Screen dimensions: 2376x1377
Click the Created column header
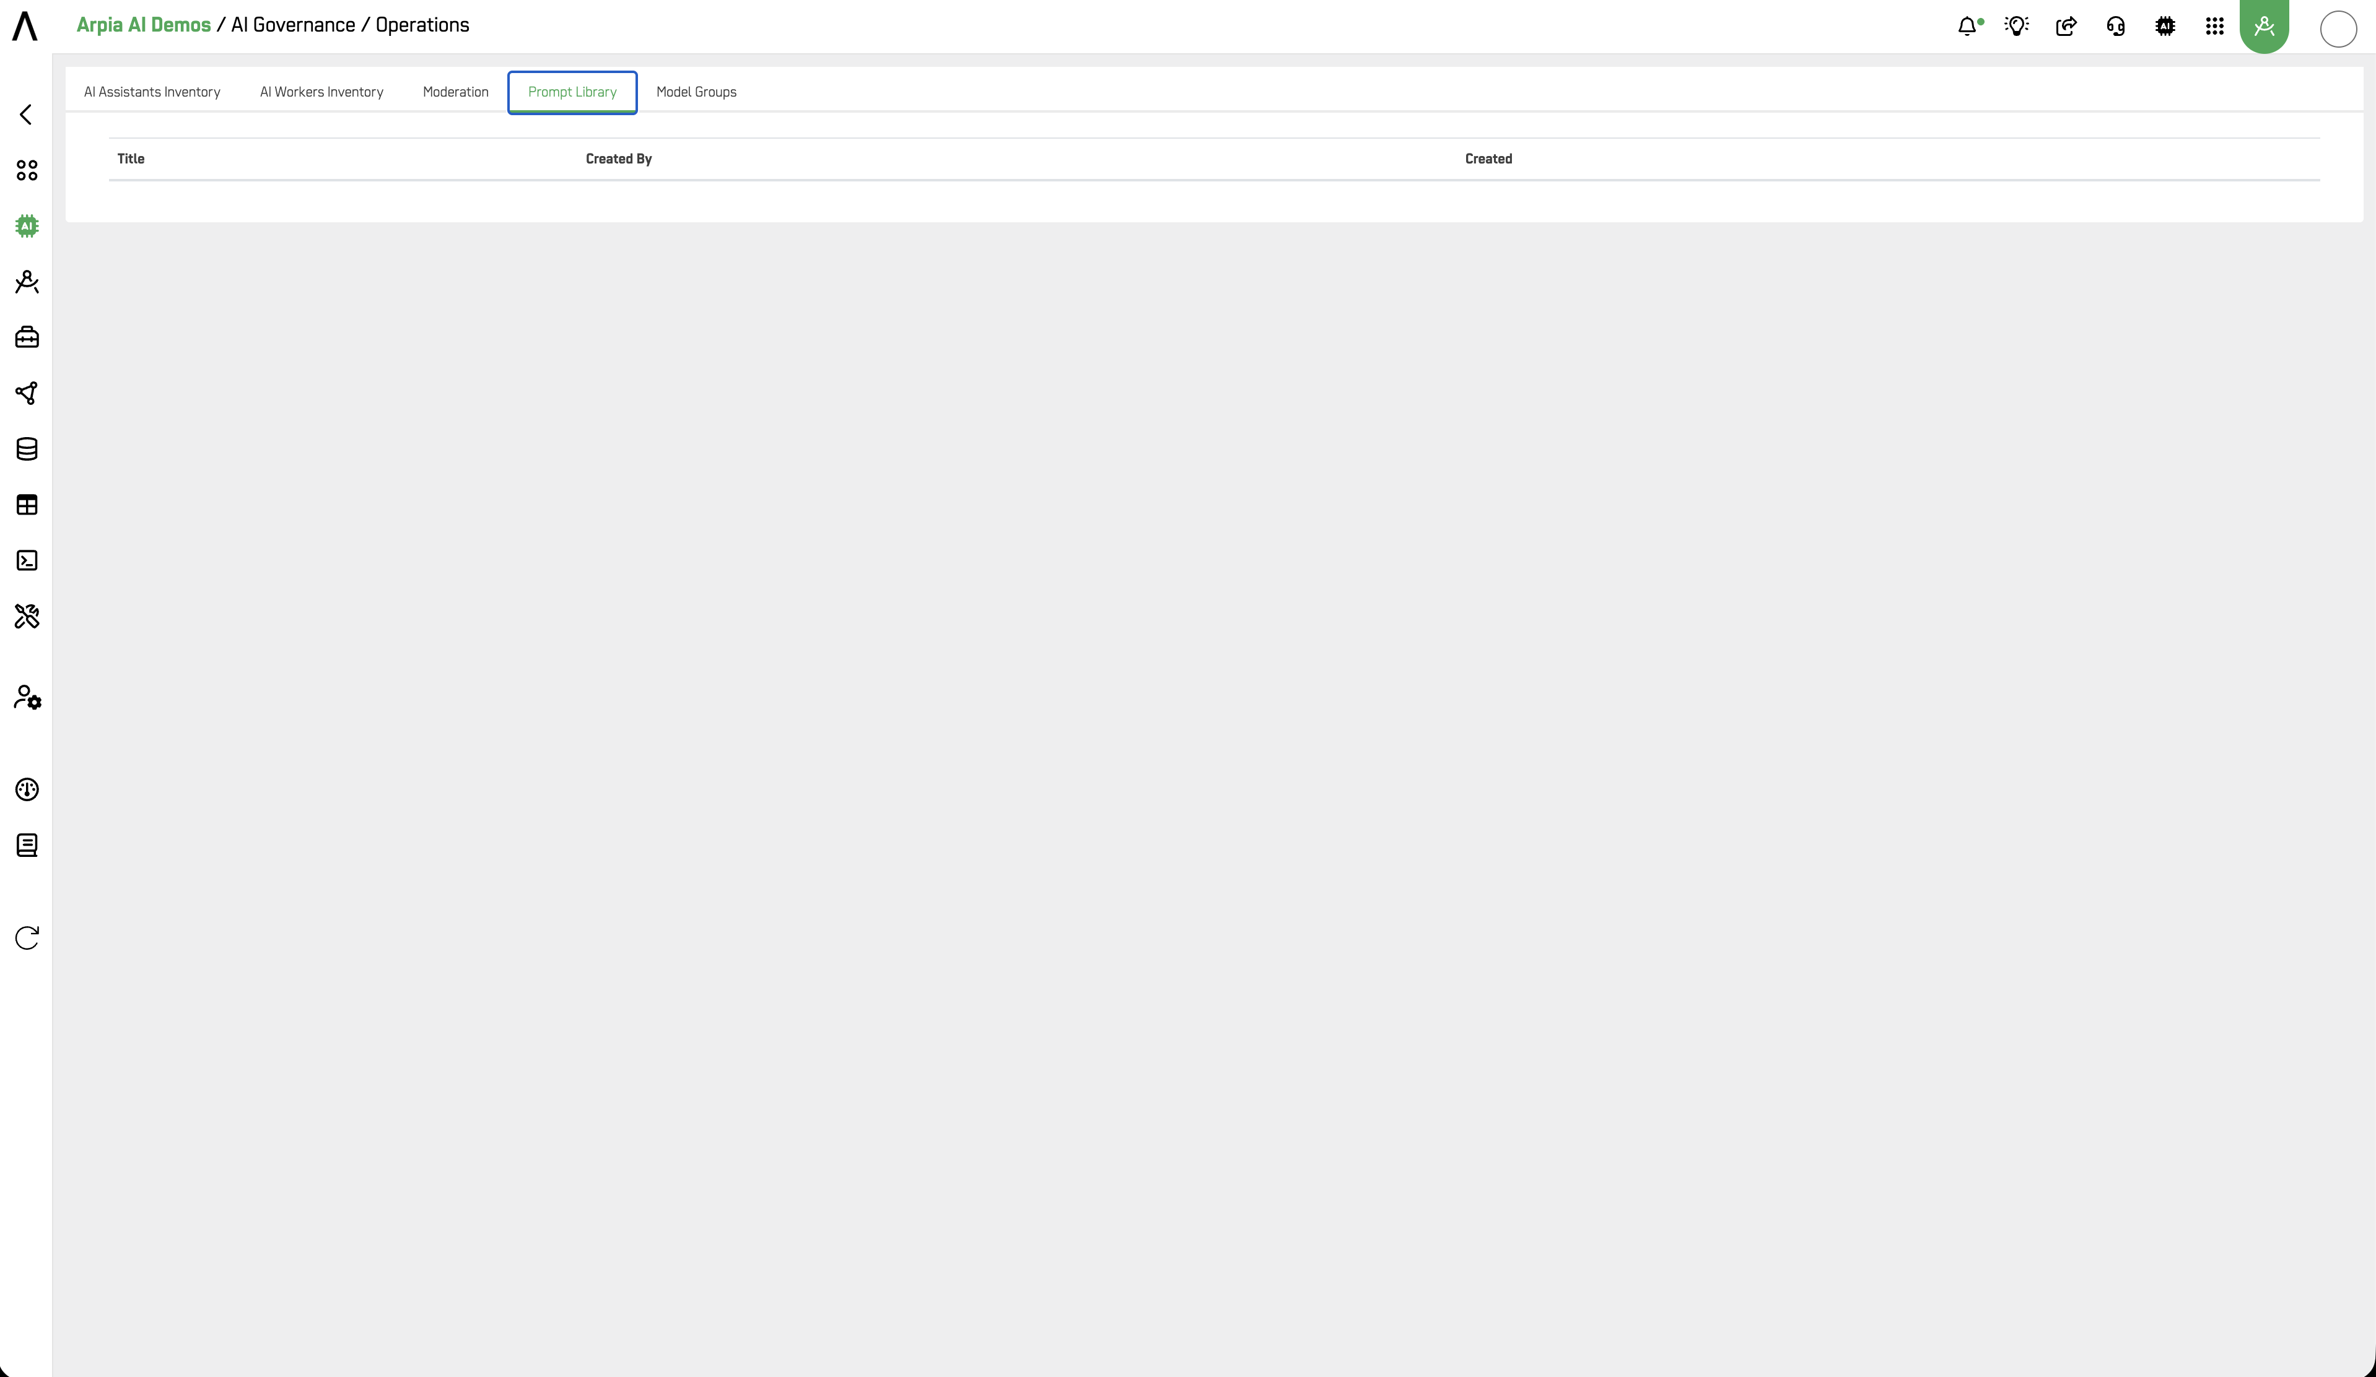[1488, 159]
